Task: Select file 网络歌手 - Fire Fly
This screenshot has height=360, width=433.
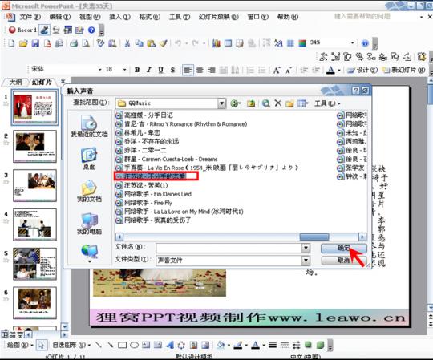Action: (x=144, y=203)
